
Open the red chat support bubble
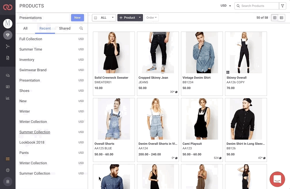(x=277, y=179)
